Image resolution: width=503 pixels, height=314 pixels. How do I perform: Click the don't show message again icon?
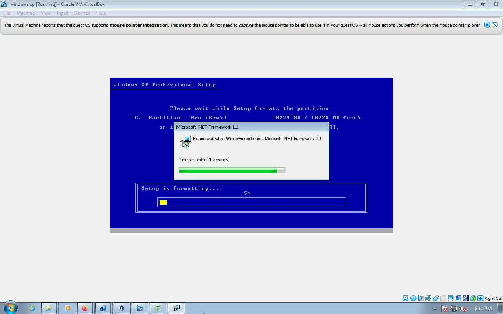coord(495,25)
